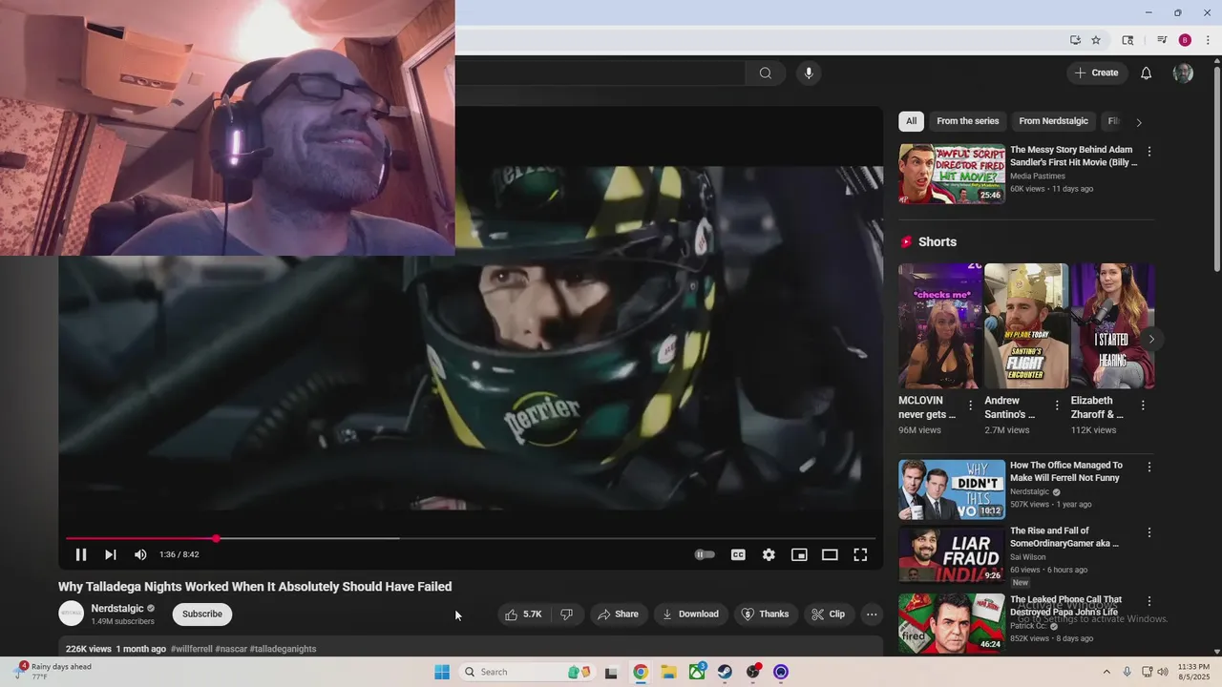Open the weather widget Rainy days ahead

click(x=55, y=672)
